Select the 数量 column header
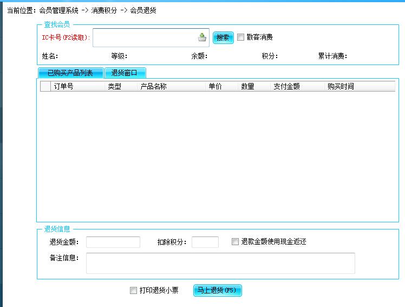This screenshot has width=405, height=307. point(254,86)
